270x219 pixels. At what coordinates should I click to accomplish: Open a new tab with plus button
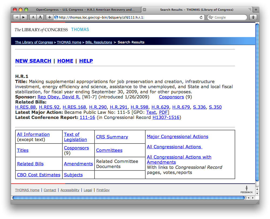point(256,10)
